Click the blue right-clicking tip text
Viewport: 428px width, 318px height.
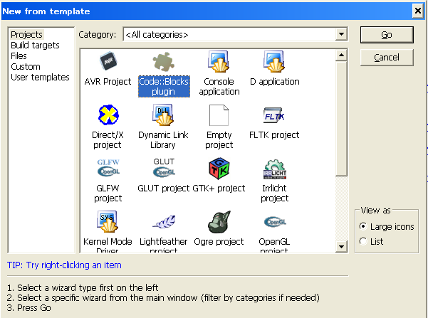64,265
